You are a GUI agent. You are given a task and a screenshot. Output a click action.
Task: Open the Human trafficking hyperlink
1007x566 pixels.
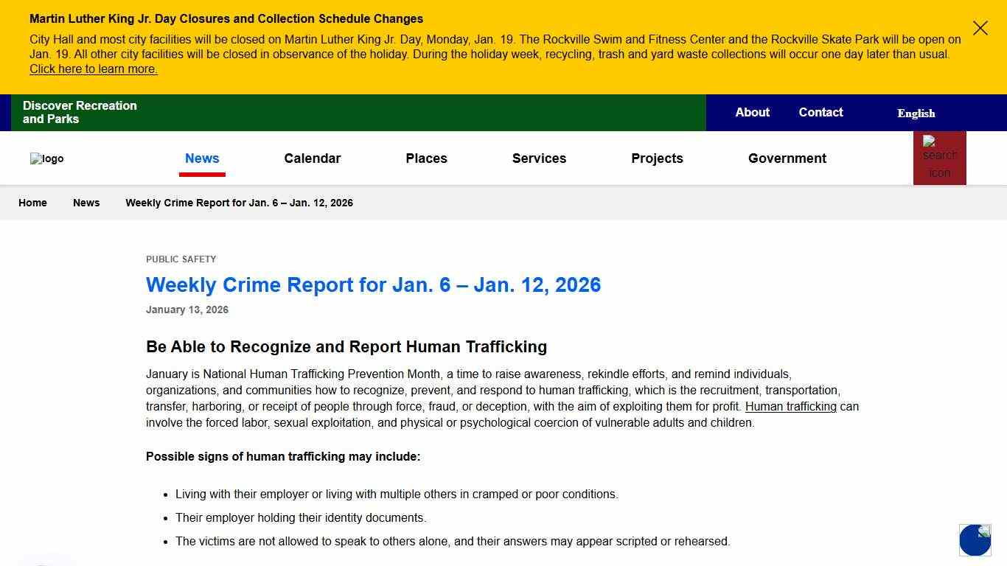click(x=791, y=406)
